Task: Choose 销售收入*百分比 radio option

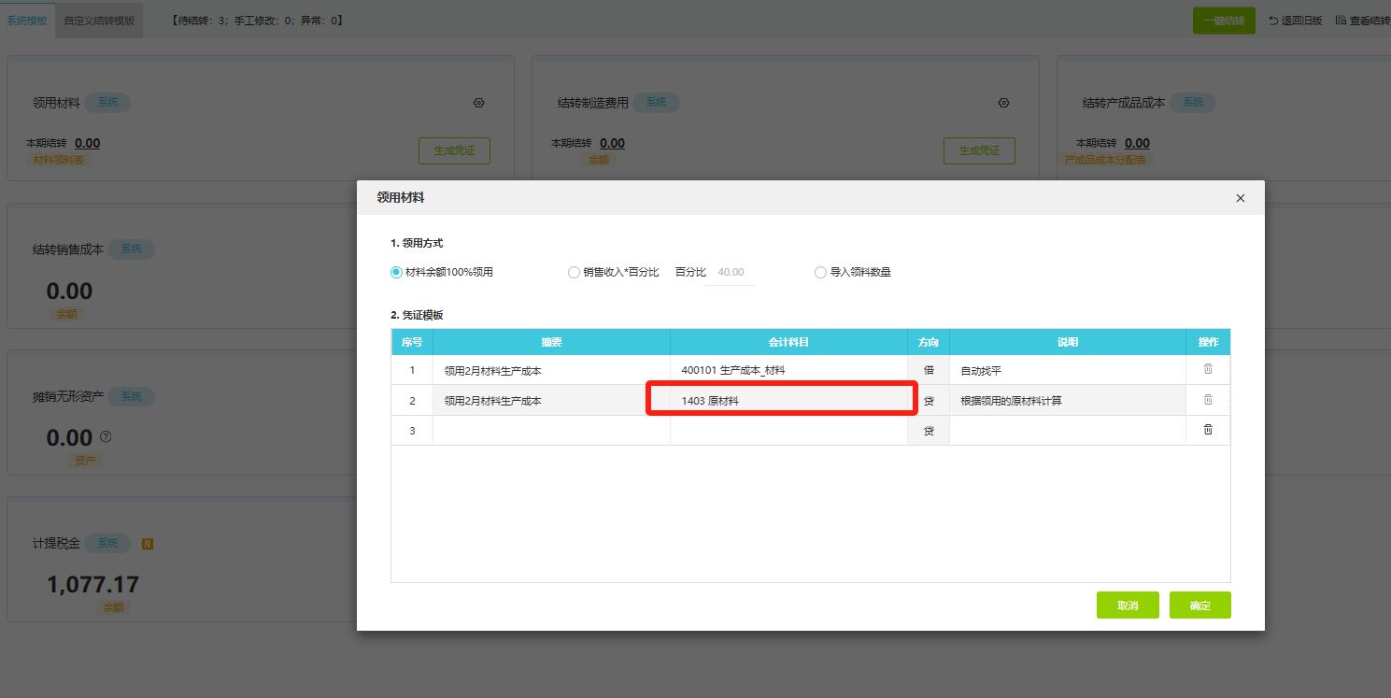Action: (574, 273)
